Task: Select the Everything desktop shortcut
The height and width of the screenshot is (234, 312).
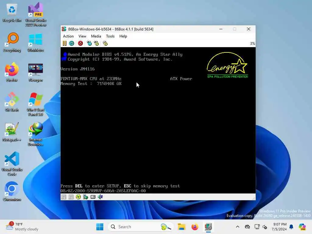Action: pos(12,42)
